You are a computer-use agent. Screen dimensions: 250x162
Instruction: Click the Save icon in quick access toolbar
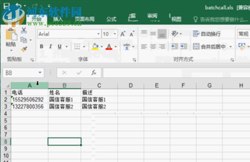coord(7,6)
